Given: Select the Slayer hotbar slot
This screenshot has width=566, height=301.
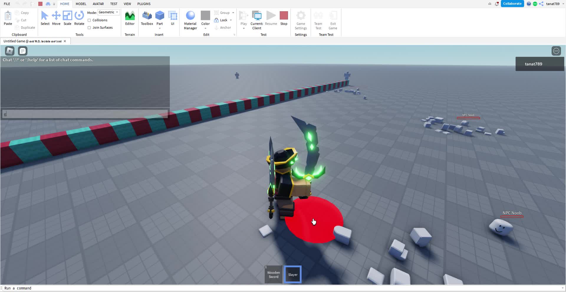Looking at the screenshot, I should click(x=293, y=274).
